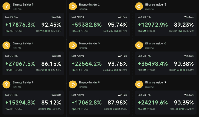The width and height of the screenshot is (199, 117).
Task: Click HIGH PNL tag under Binance Insider 4
Action: (17, 48)
